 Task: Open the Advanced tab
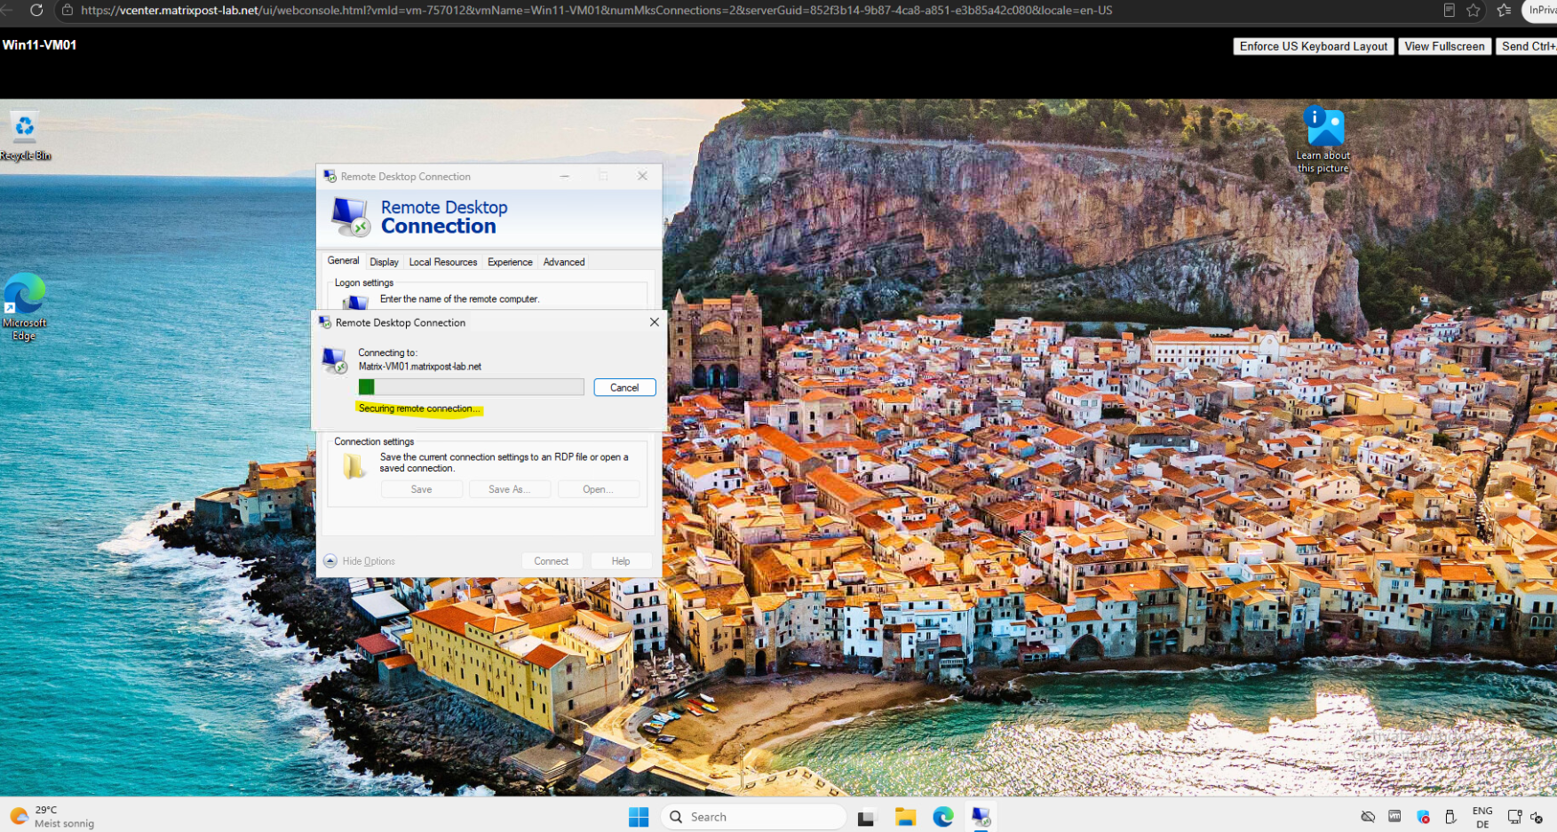[564, 262]
